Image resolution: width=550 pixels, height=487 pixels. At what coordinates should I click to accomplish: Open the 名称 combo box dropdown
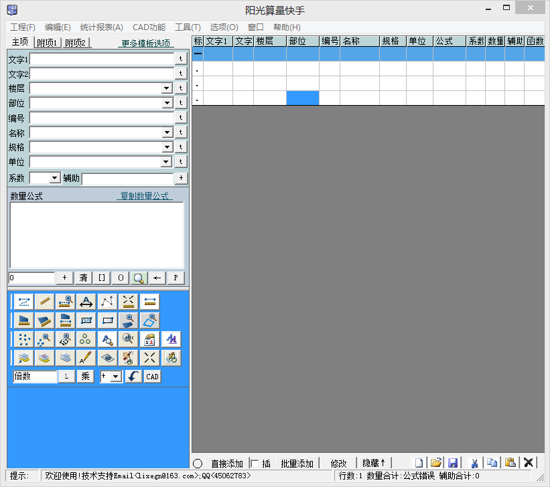tap(167, 132)
